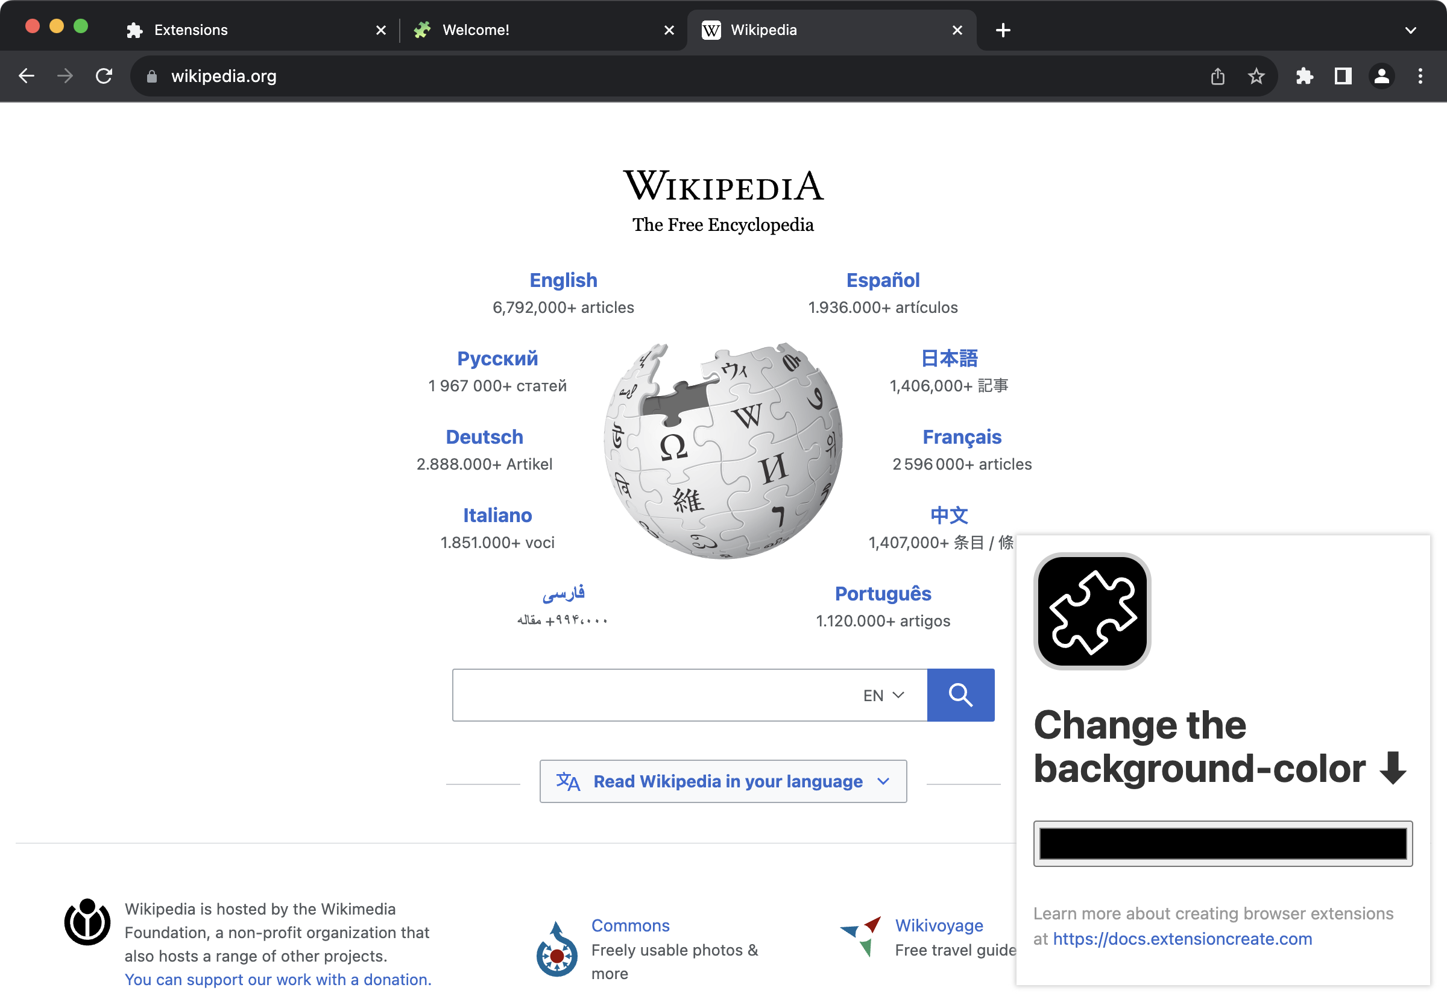Reload the Wikipedia page
Image resolution: width=1447 pixels, height=1002 pixels.
coord(104,76)
